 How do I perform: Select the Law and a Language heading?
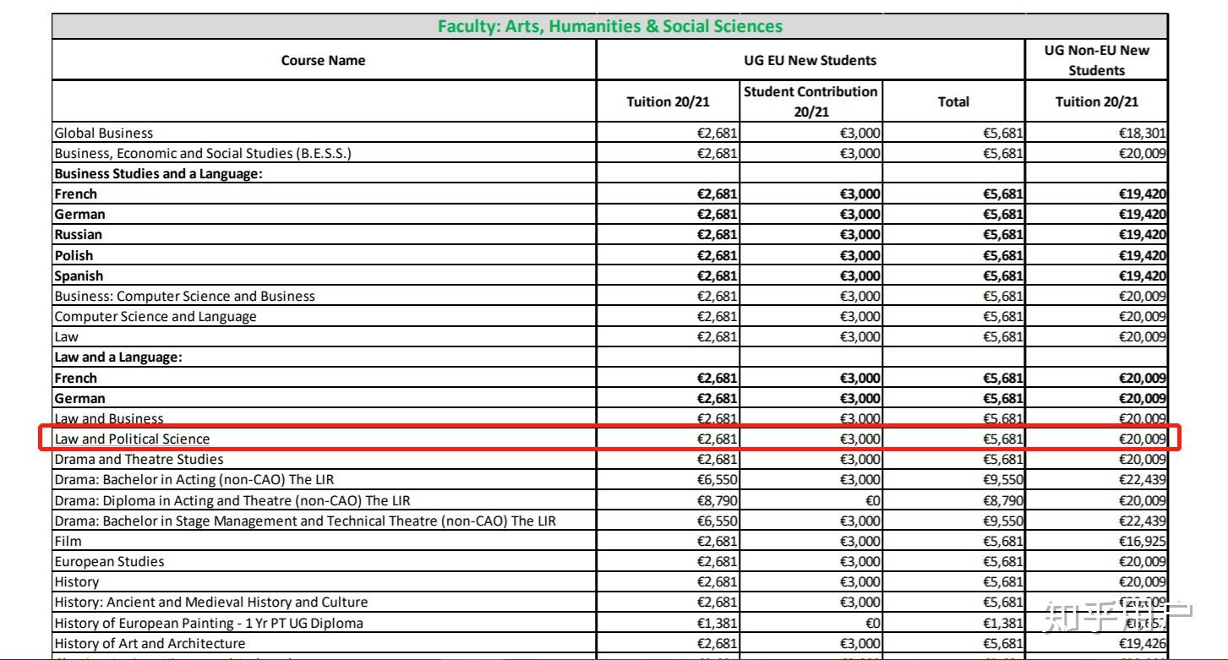[118, 357]
